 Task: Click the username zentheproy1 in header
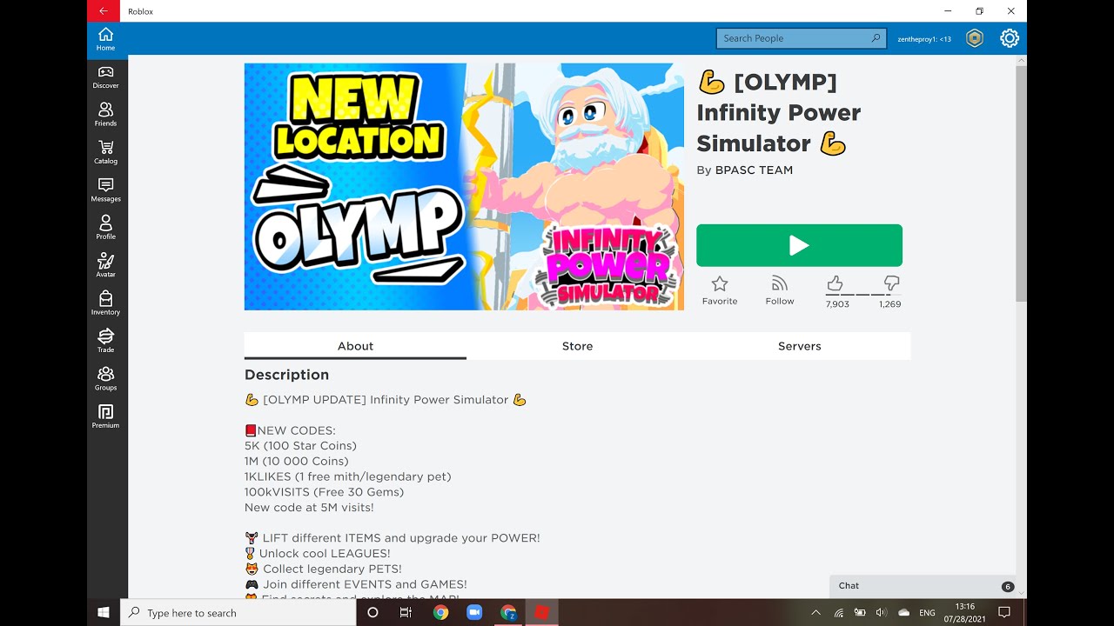coord(924,39)
